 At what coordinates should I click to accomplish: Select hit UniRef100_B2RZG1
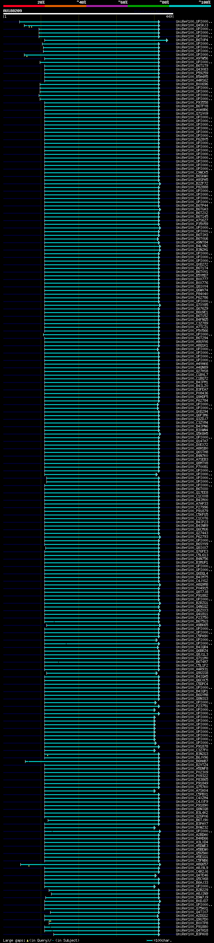coord(192,603)
